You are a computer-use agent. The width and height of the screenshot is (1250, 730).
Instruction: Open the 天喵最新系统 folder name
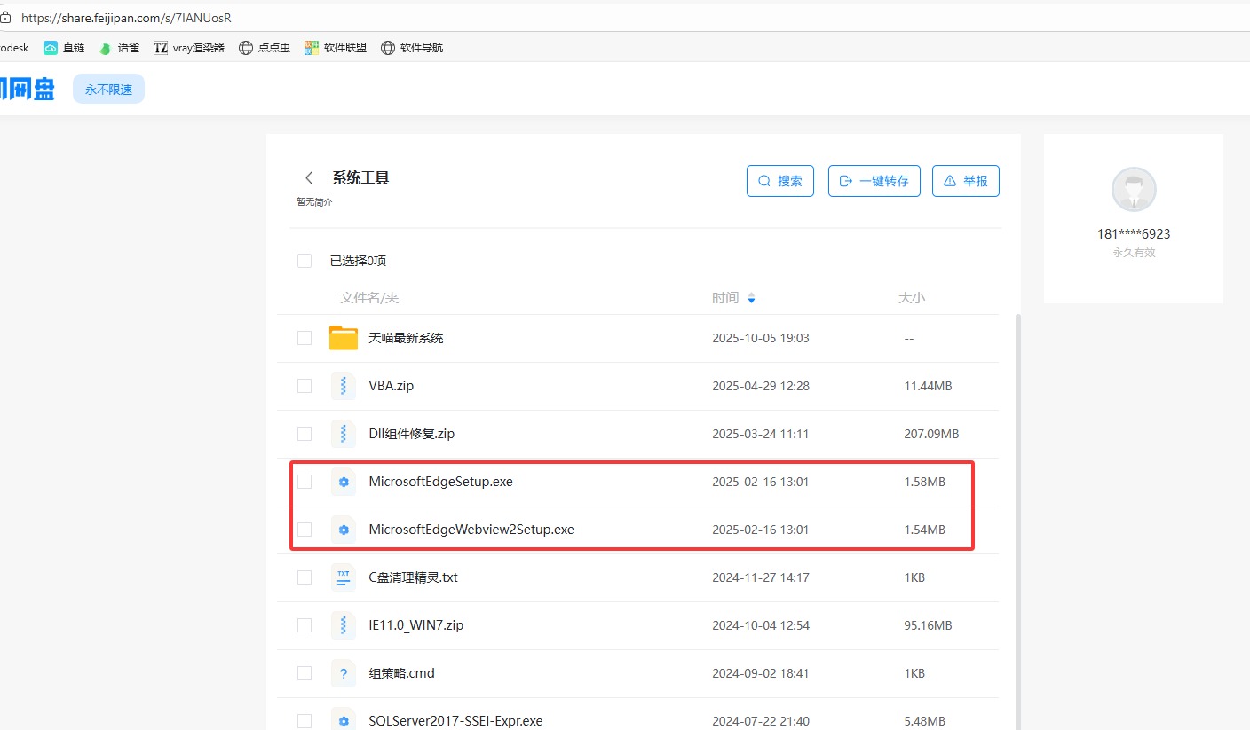coord(406,338)
